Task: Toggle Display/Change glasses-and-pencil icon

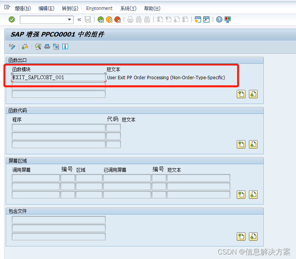Action: (12, 46)
